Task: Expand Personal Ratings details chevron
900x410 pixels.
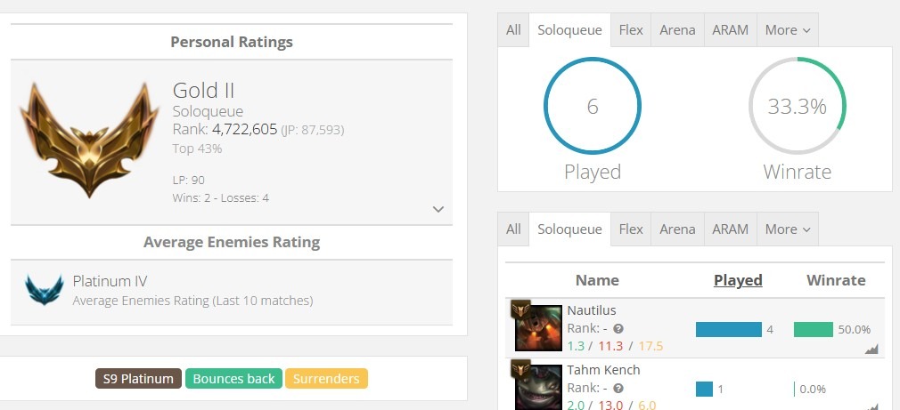Action: (x=438, y=209)
